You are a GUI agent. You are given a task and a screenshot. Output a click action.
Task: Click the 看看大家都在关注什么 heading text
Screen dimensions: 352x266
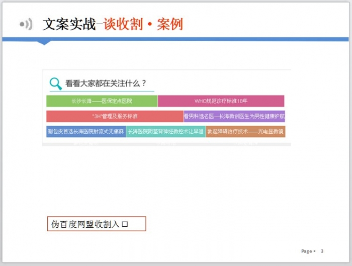[106, 83]
